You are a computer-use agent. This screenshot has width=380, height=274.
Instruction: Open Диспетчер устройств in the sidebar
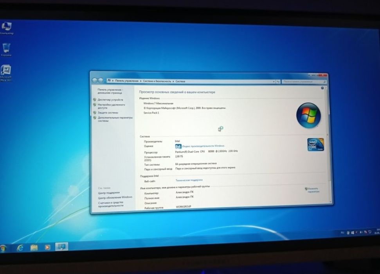click(x=110, y=100)
